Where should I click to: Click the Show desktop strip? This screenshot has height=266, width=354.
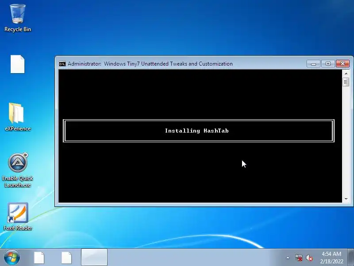(351, 258)
